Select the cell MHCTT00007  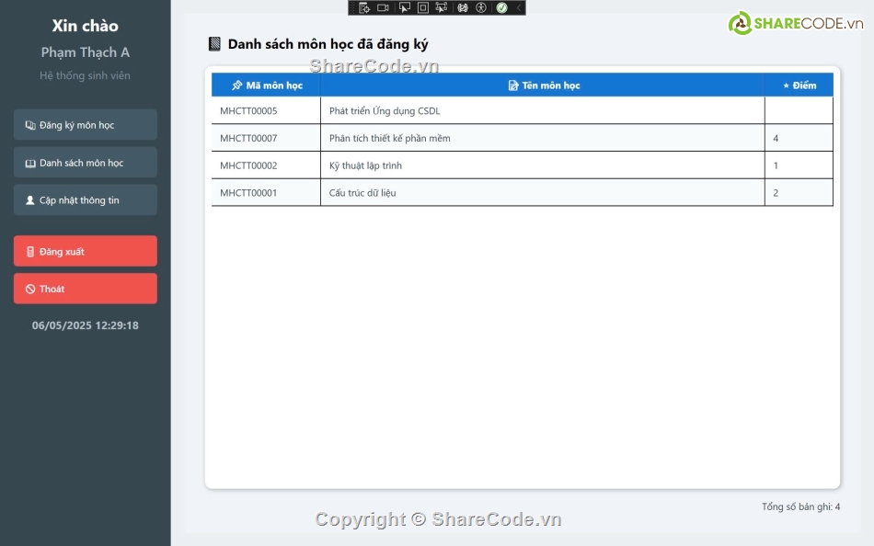pyautogui.click(x=267, y=138)
